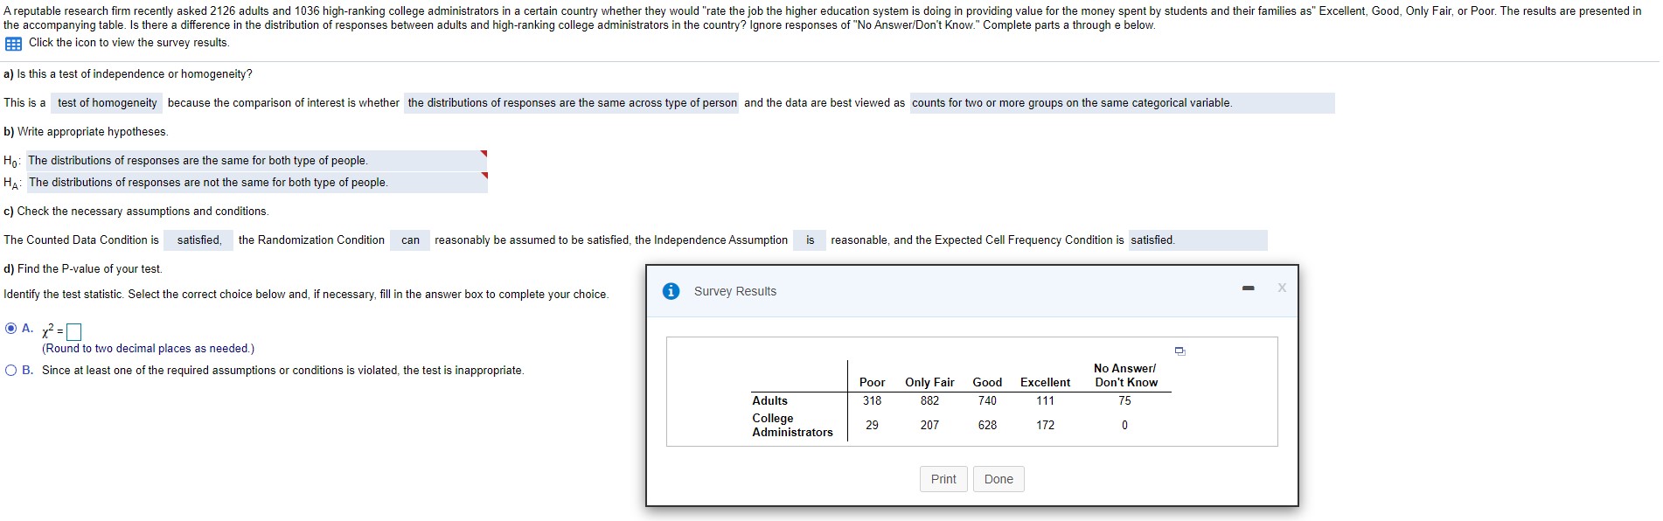Open Counted Data Condition 'satisfied,' dropdown
The width and height of the screenshot is (1663, 521).
(198, 240)
